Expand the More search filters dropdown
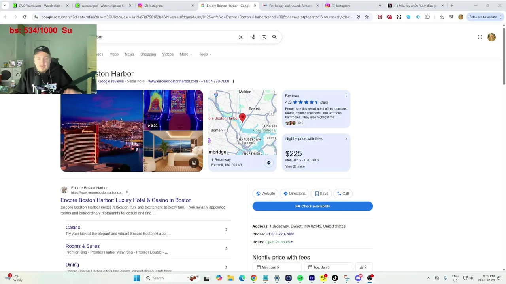The height and width of the screenshot is (284, 506). 186,54
